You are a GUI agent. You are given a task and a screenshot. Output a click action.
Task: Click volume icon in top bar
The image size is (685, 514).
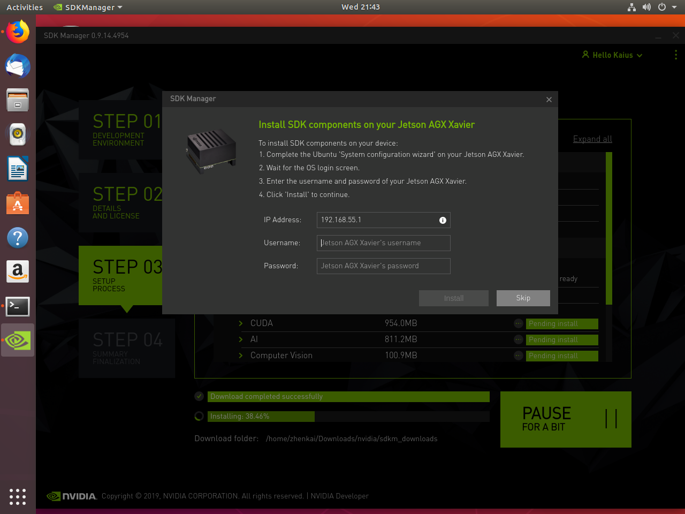(646, 7)
